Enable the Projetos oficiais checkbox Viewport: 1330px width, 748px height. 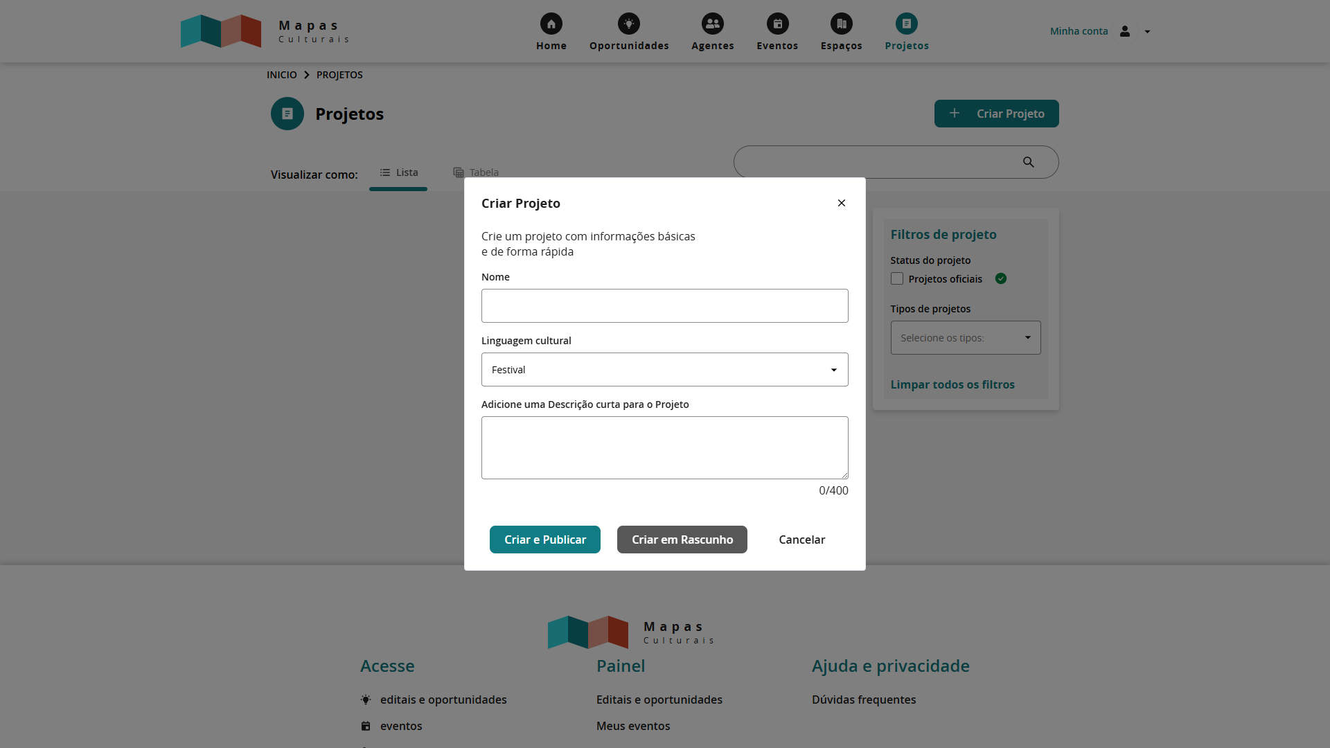pyautogui.click(x=897, y=278)
